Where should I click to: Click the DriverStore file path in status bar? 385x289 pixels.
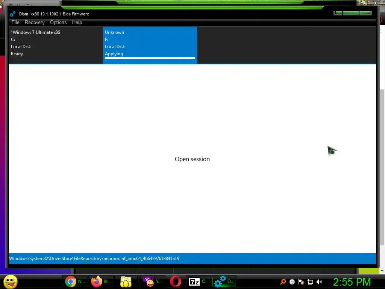[94, 259]
